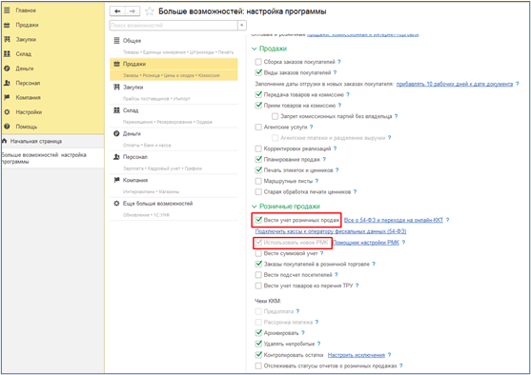Clear the search field with x button
This screenshot has height=375, width=531.
pos(242,26)
